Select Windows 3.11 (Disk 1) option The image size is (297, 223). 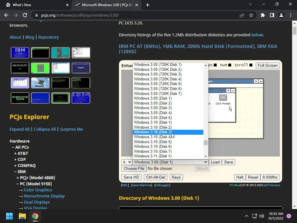pyautogui.click(x=168, y=156)
